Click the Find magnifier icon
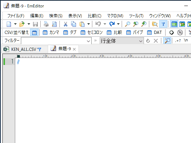 (128, 24)
